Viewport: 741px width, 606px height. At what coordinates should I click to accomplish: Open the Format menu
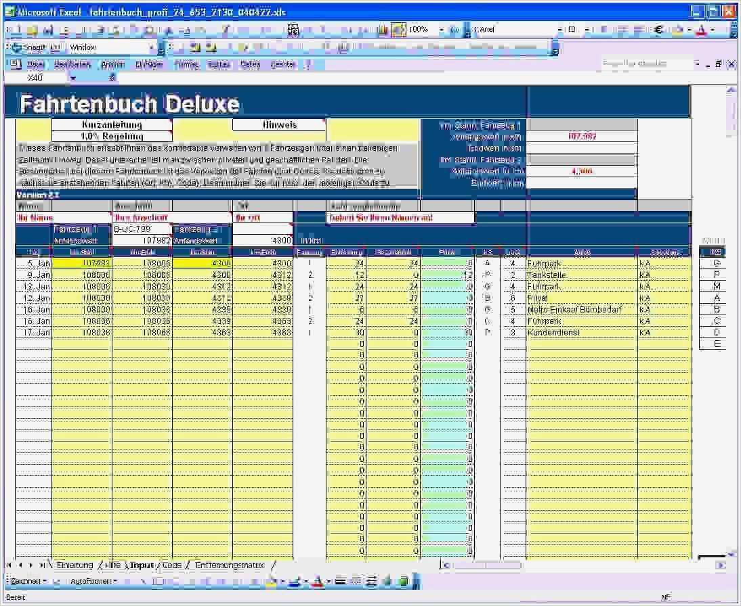[x=186, y=64]
